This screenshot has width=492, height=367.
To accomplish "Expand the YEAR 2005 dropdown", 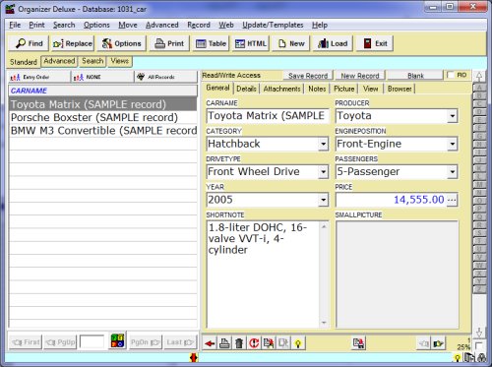I will pos(323,200).
